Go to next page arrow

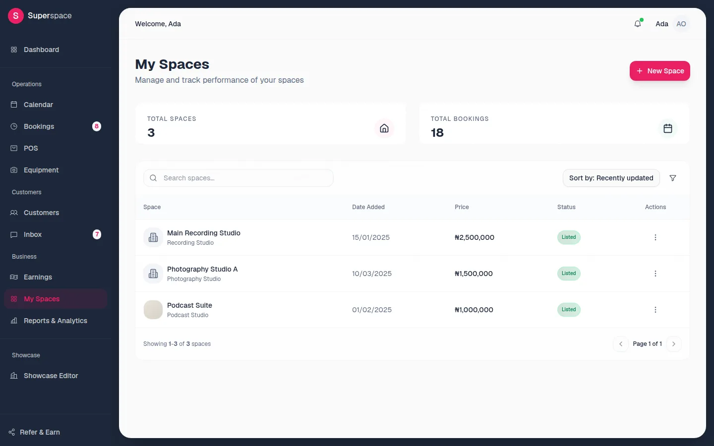point(674,344)
